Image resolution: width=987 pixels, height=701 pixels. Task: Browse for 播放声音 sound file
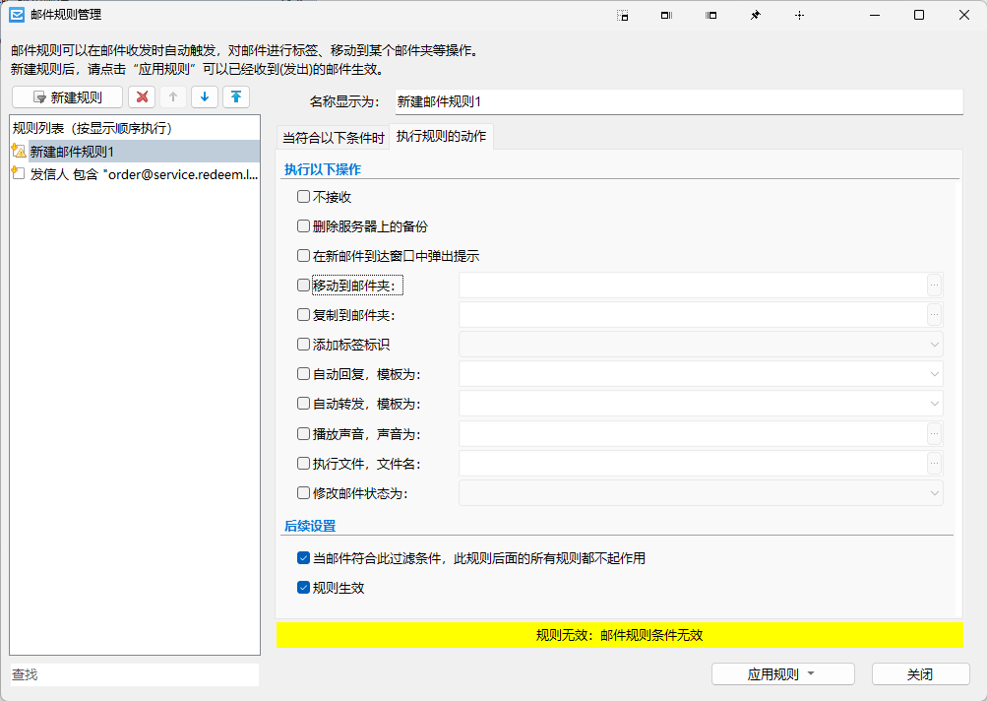point(934,433)
